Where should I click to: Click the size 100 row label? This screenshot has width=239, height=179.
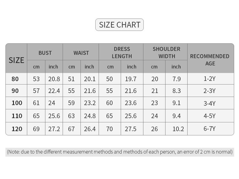point(17,103)
